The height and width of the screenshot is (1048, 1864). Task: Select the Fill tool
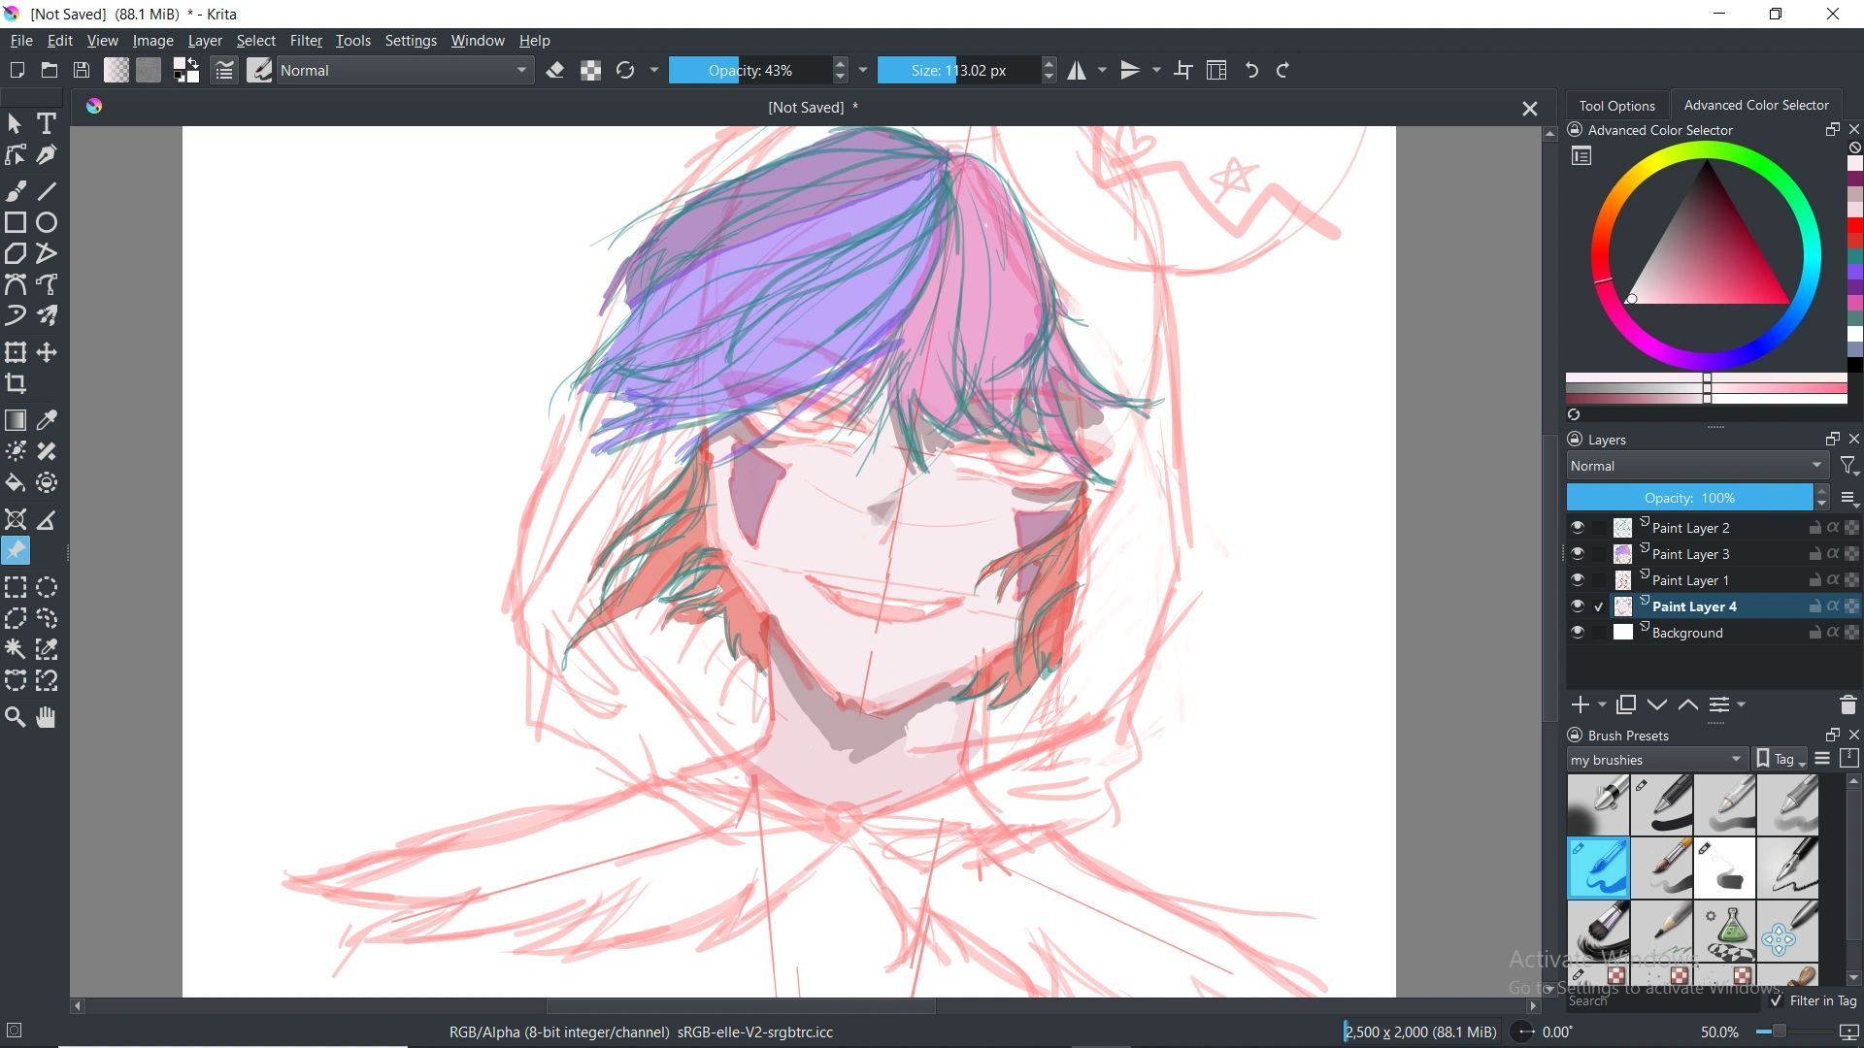coord(16,482)
